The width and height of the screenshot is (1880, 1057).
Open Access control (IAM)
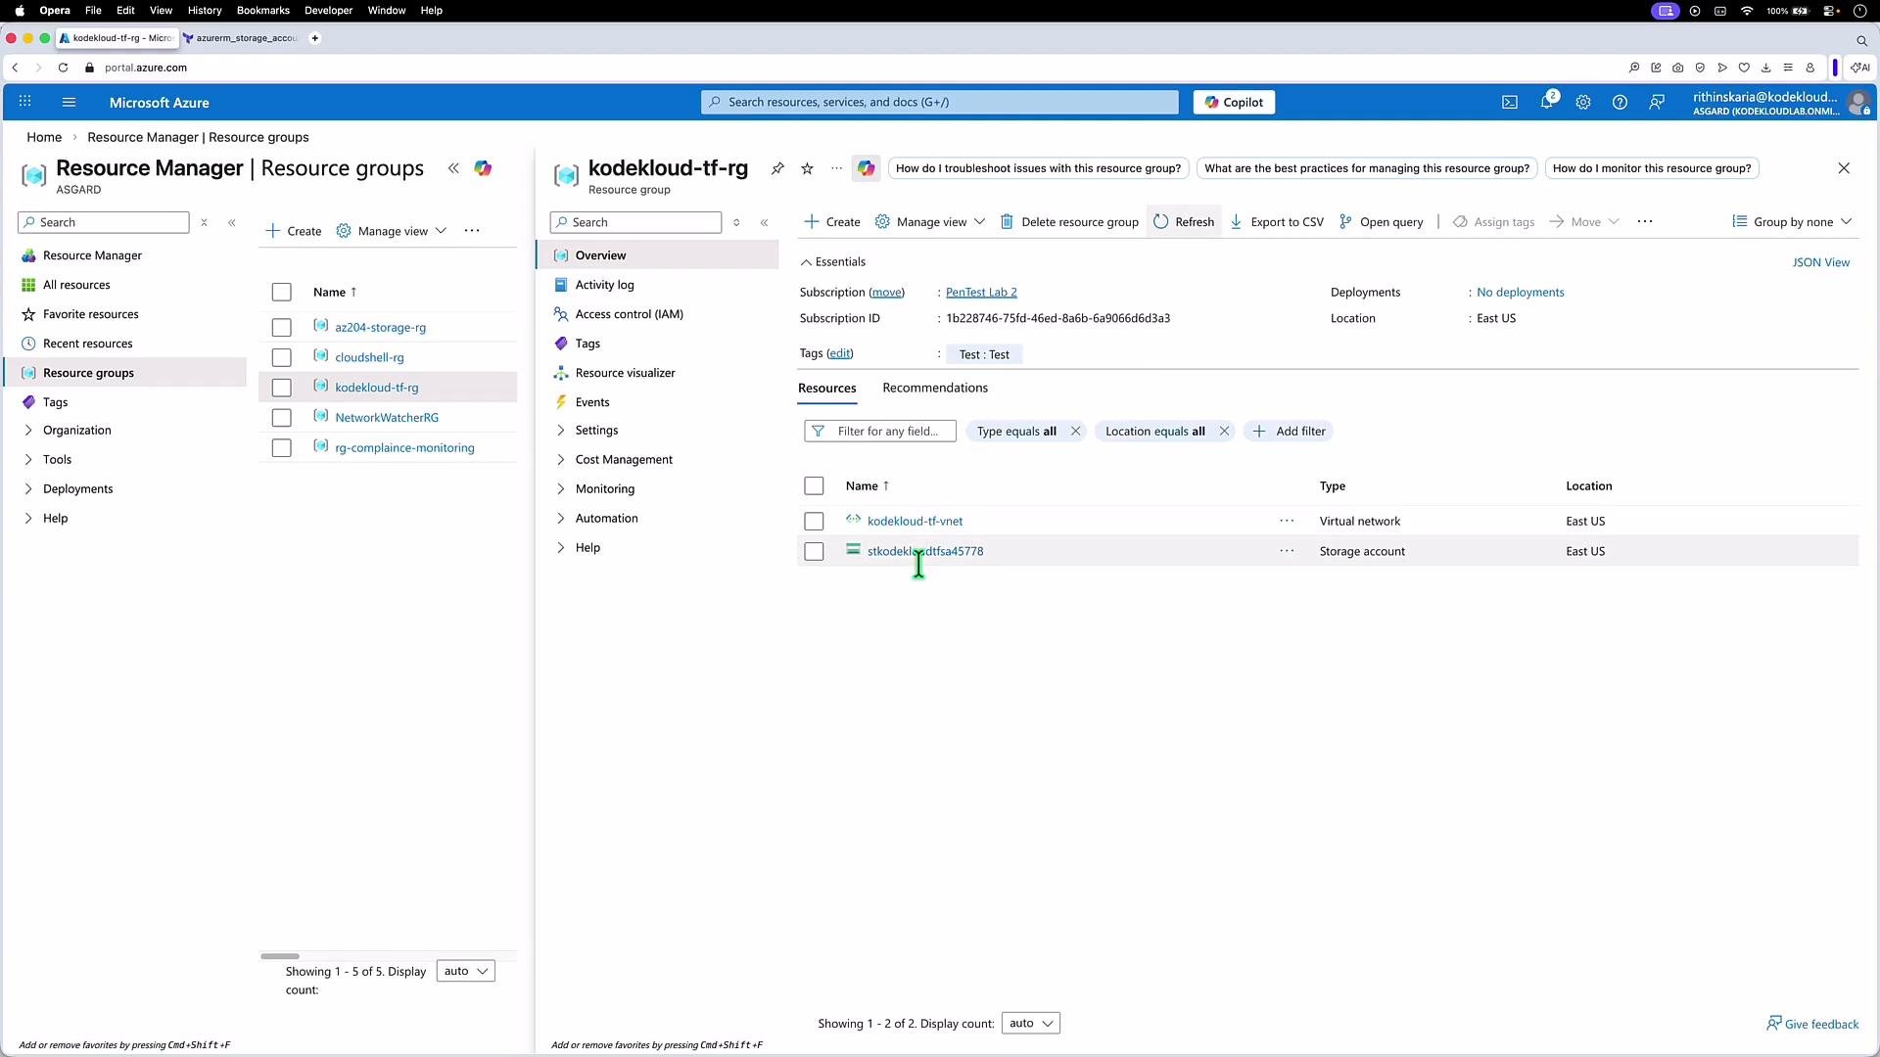(x=630, y=314)
